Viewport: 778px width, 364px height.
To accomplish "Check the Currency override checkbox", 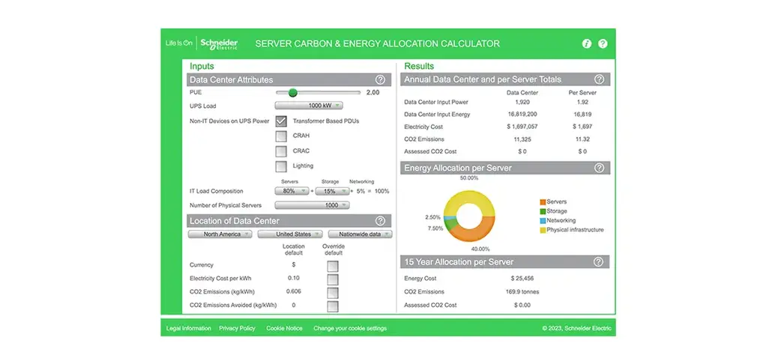I will 333,267.
